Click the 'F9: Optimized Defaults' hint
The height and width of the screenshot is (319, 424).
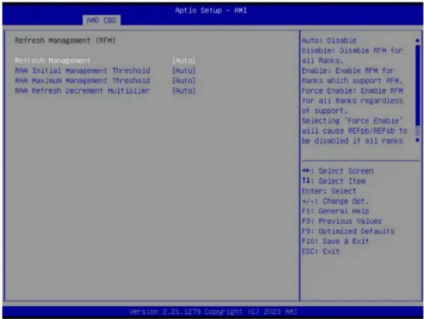pyautogui.click(x=348, y=231)
